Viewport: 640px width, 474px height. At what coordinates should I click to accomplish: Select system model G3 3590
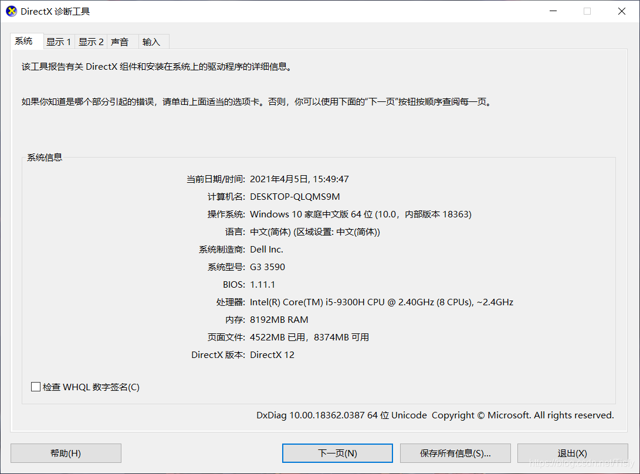pos(267,267)
